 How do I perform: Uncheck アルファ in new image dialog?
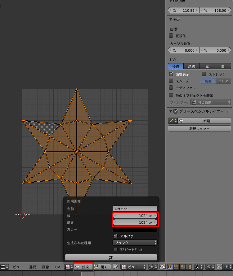click(x=115, y=236)
